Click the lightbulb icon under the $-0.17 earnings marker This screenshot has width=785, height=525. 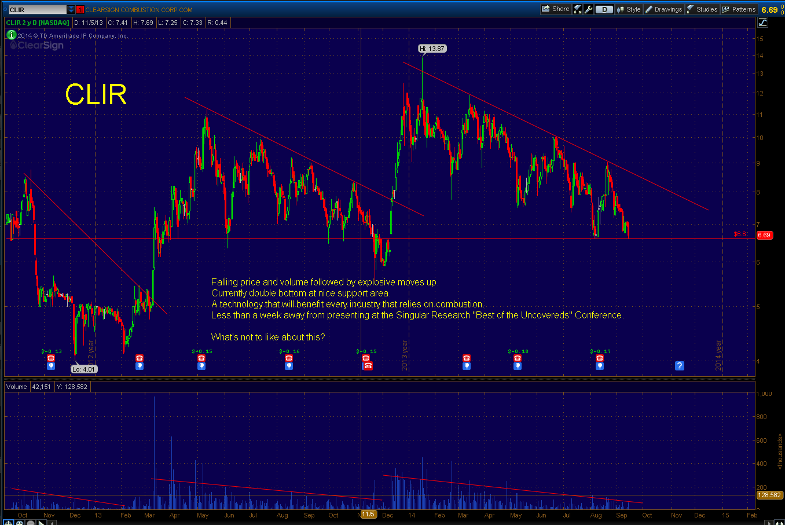pos(600,366)
